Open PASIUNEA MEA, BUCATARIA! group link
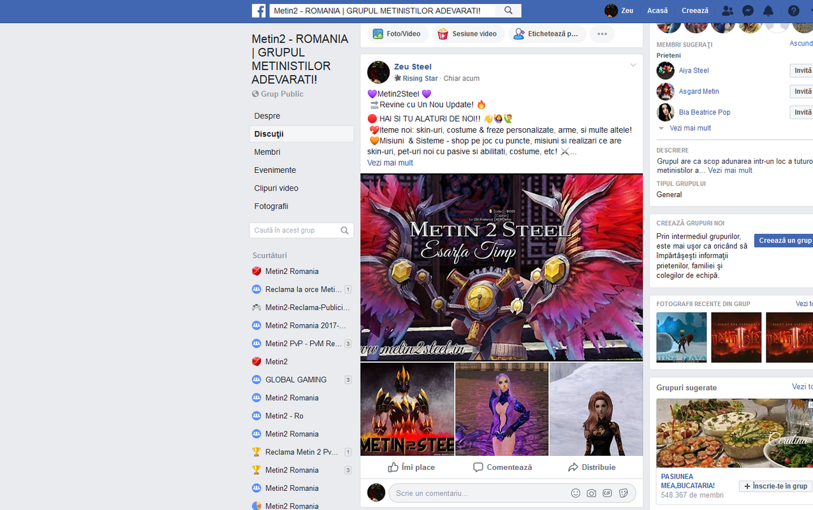813x510 pixels. click(687, 481)
